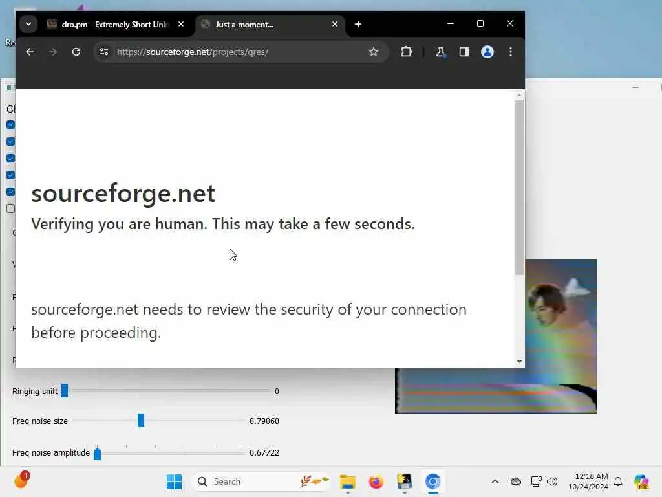662x497 pixels.
Task: Minimize the background application window
Action: pos(635,87)
